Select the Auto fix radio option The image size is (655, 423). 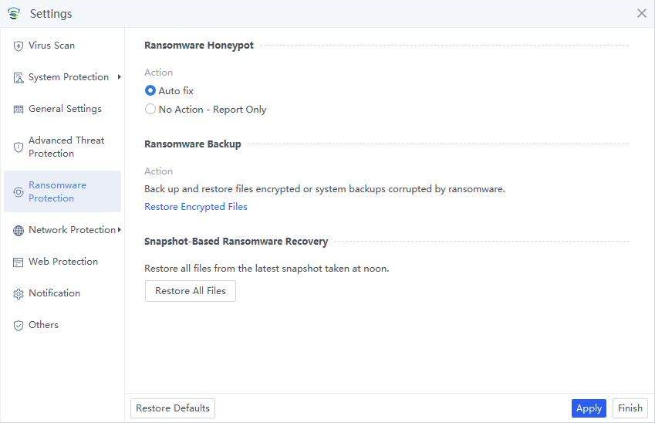pyautogui.click(x=150, y=91)
